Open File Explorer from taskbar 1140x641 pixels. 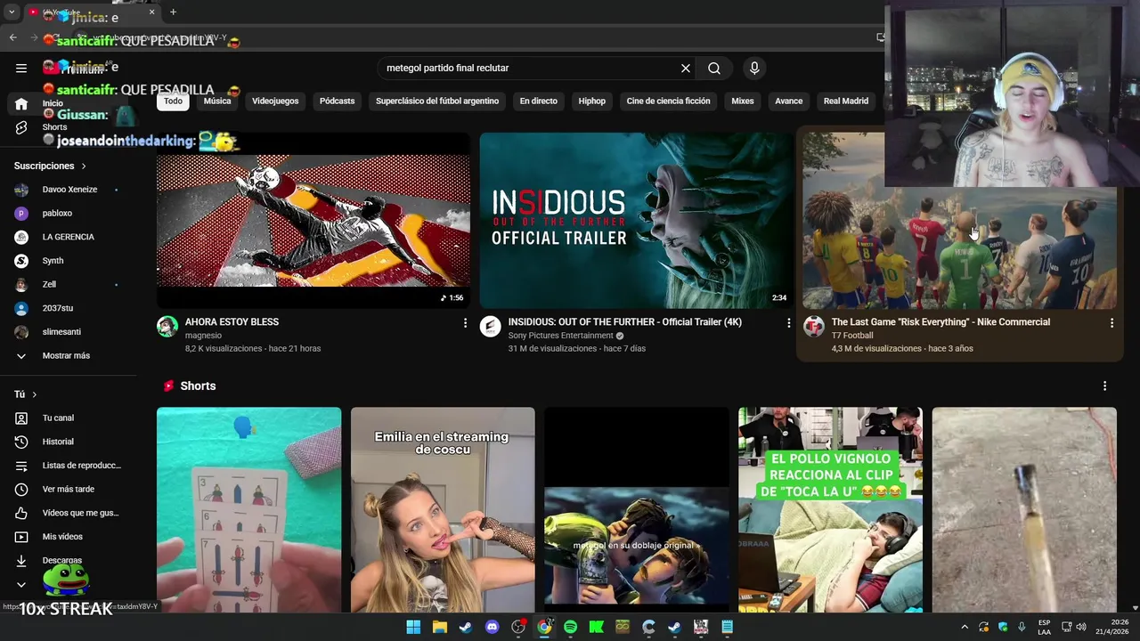pos(439,627)
